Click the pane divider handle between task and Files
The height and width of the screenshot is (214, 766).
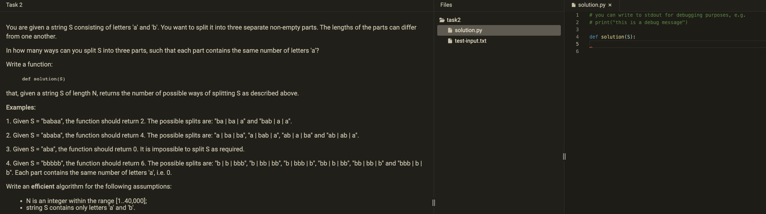(434, 203)
